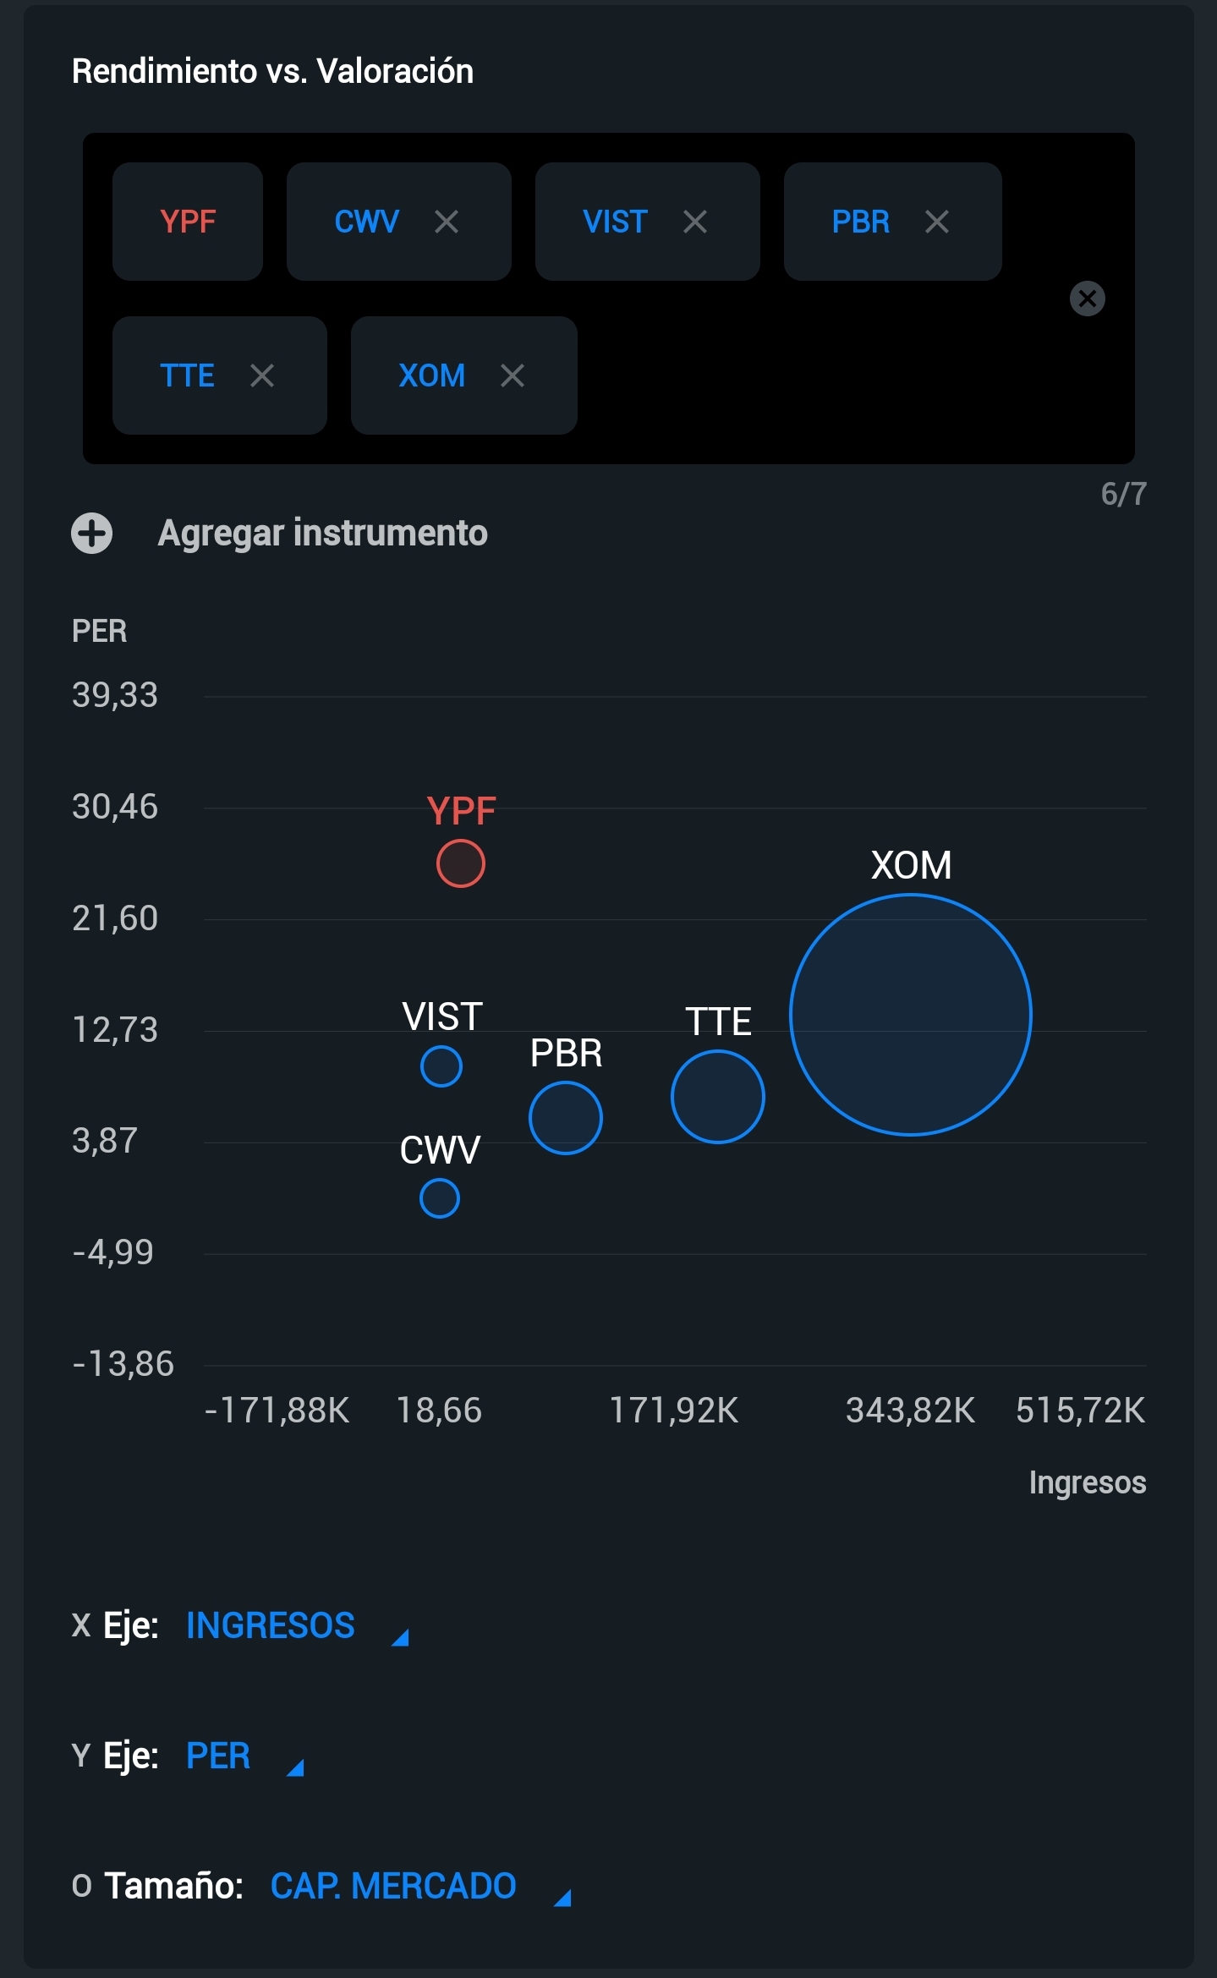This screenshot has width=1217, height=1978.
Task: Click the Agregar instrumento link
Action: (x=322, y=534)
